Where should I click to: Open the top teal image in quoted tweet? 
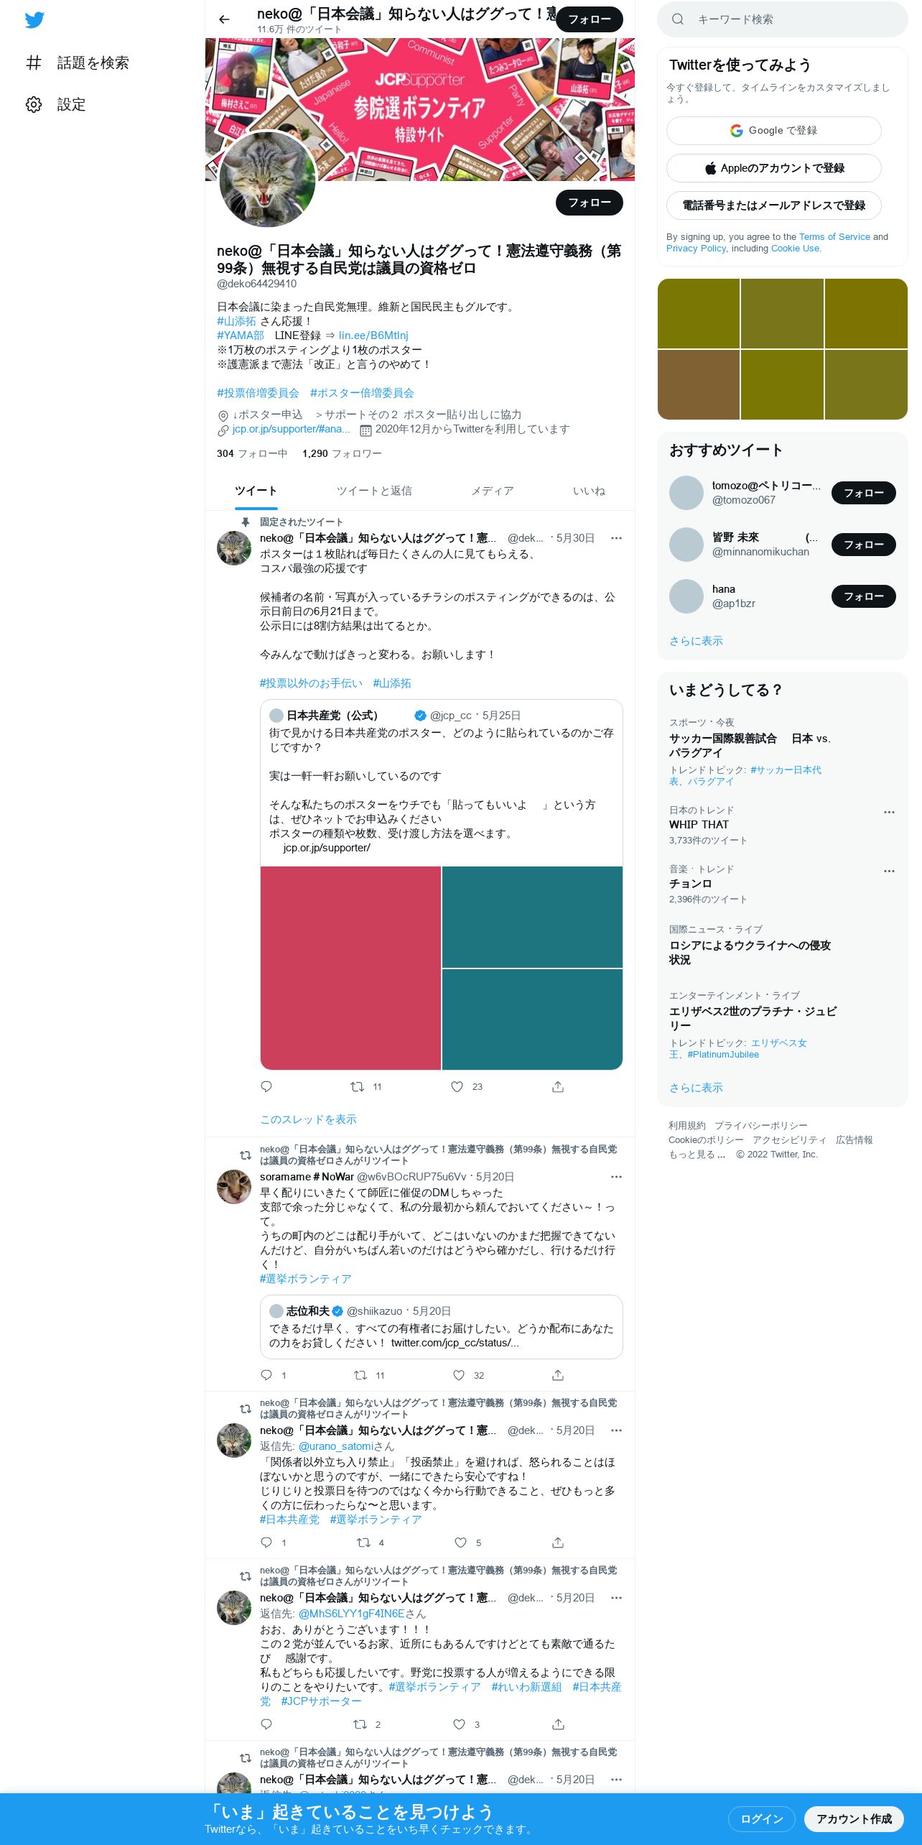(x=532, y=917)
